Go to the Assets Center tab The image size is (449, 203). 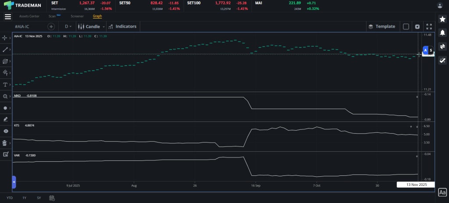coord(29,16)
